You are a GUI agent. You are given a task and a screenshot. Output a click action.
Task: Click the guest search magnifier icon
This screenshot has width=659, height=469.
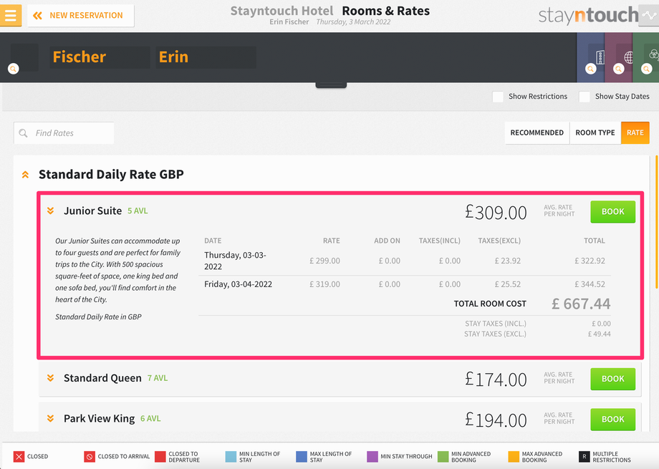coord(14,69)
